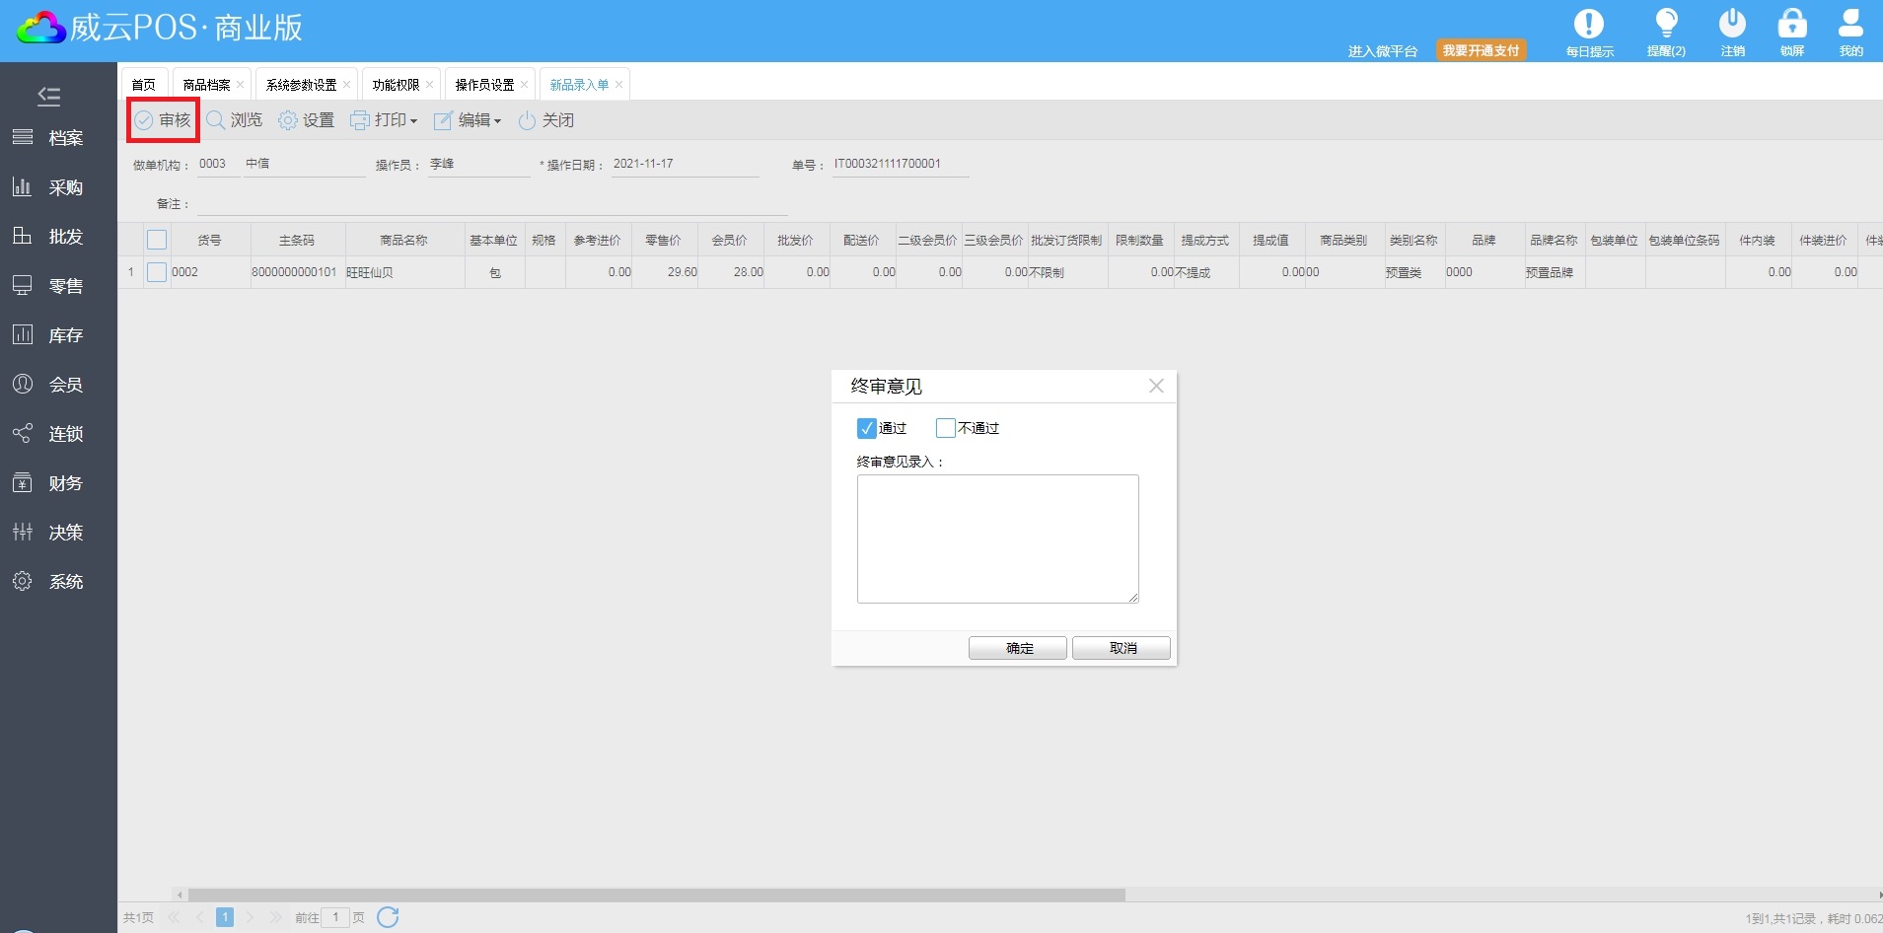Viewport: 1883px width, 933px height.
Task: Open 提醒 lightbulb notifications
Action: click(1666, 24)
